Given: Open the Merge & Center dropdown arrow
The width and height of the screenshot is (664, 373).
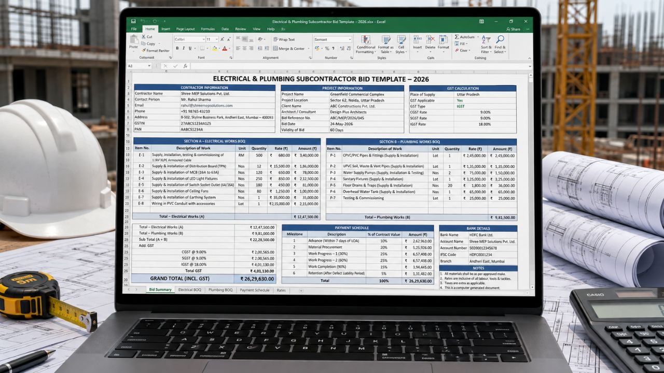Looking at the screenshot, I should click(309, 49).
